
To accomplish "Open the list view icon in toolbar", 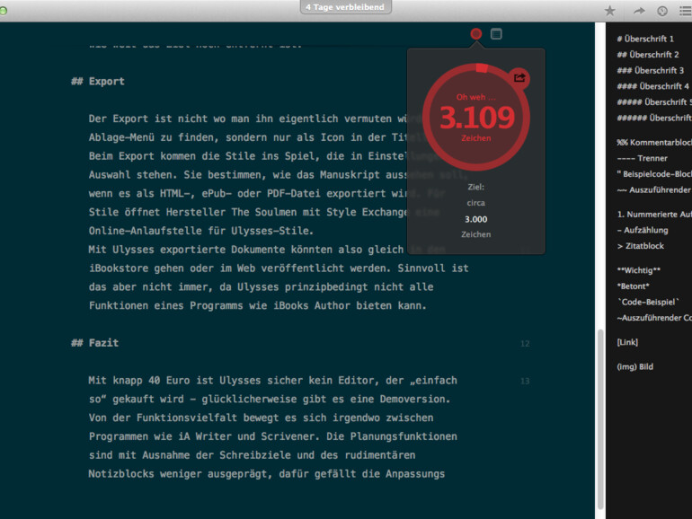I will click(686, 11).
